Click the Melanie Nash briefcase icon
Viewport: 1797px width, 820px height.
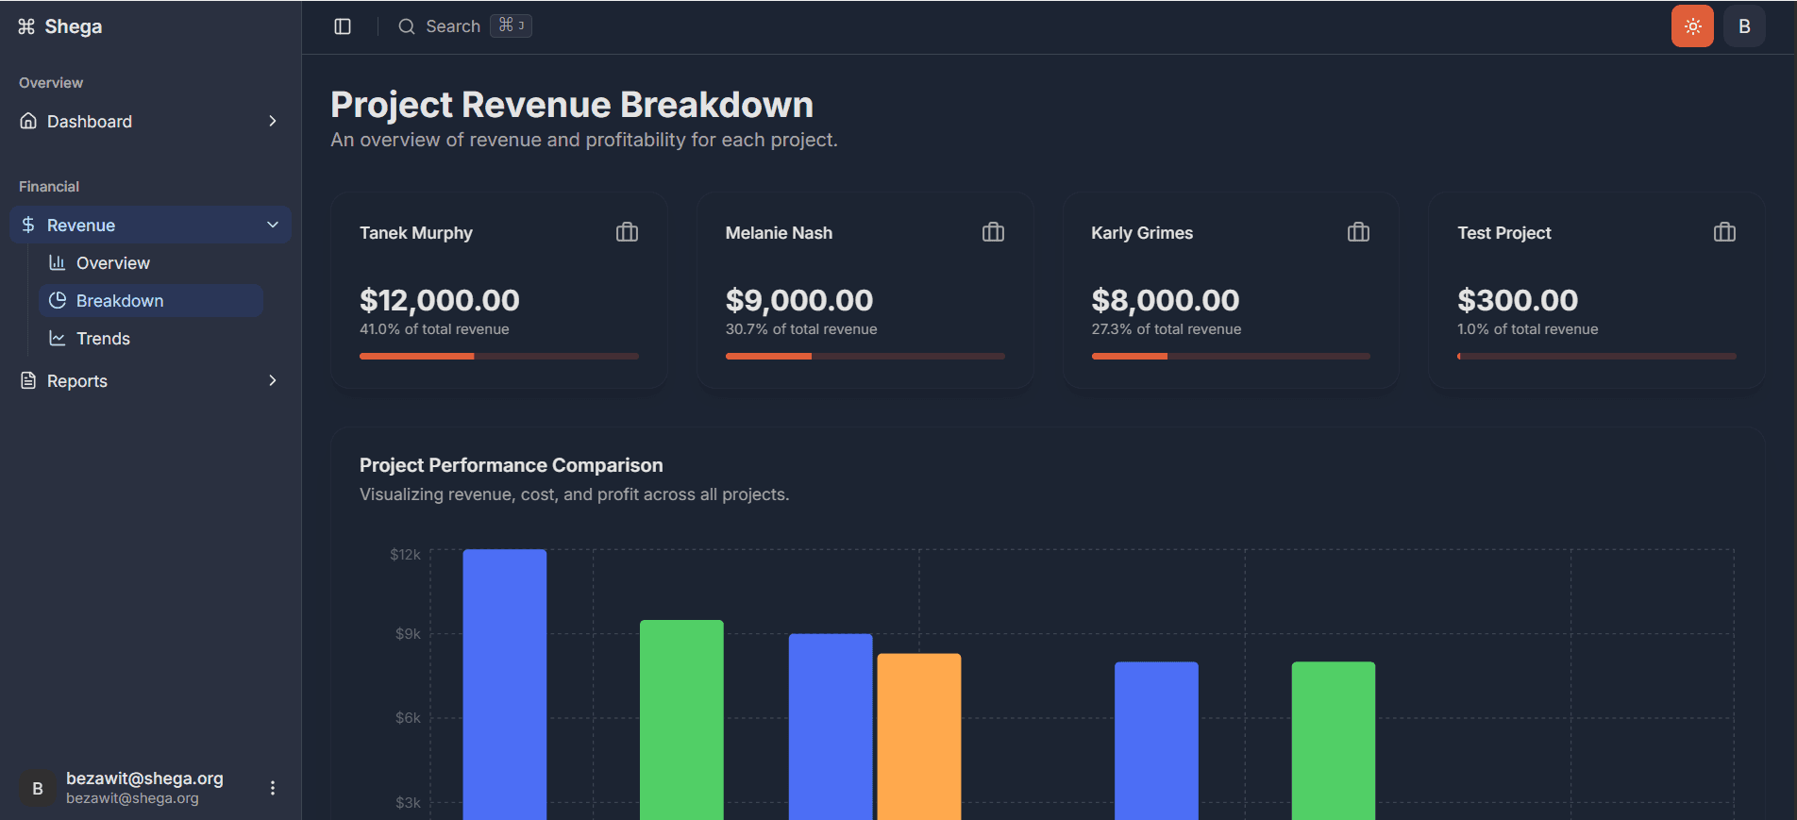coord(993,232)
